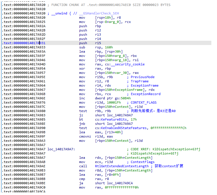This screenshot has height=195, width=217.
Task: Click the Context variable at address 14017A97C
Action: [x=122, y=107]
